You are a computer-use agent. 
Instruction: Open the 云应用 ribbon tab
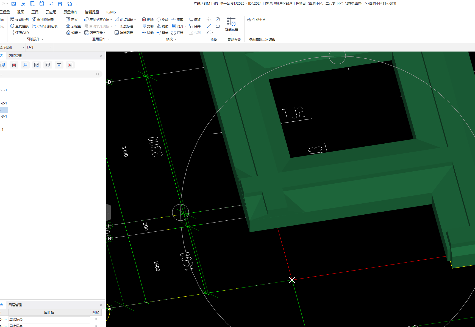pos(51,12)
